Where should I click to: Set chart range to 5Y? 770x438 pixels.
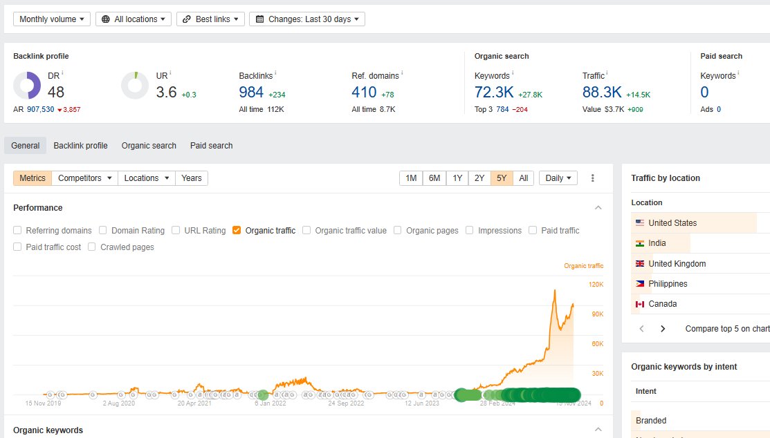click(x=502, y=178)
